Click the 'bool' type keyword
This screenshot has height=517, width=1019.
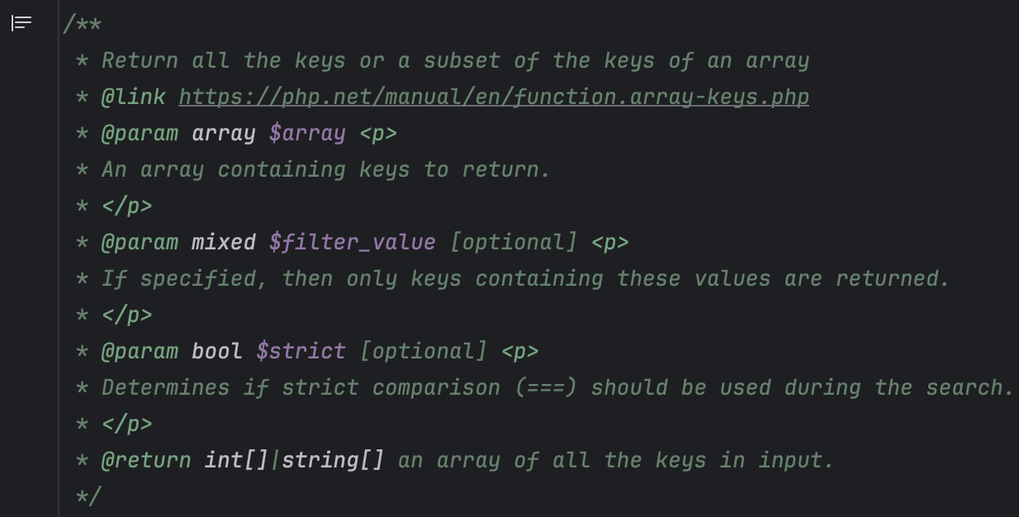pos(217,351)
